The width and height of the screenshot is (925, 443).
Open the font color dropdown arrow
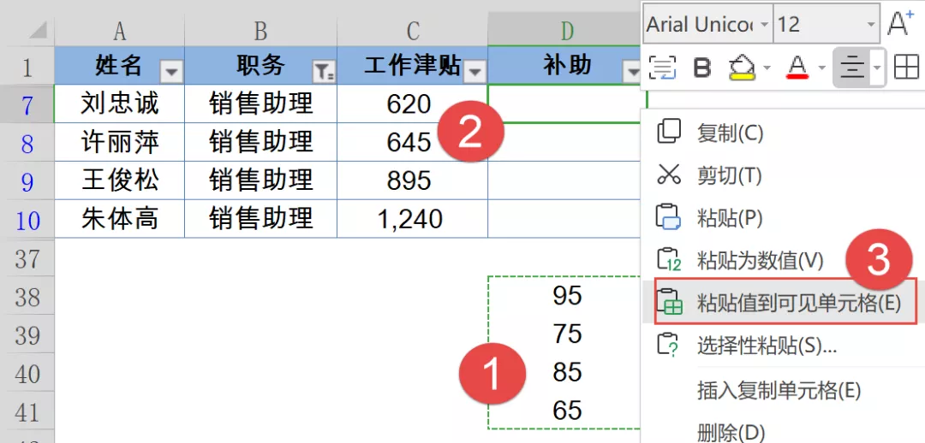(821, 68)
